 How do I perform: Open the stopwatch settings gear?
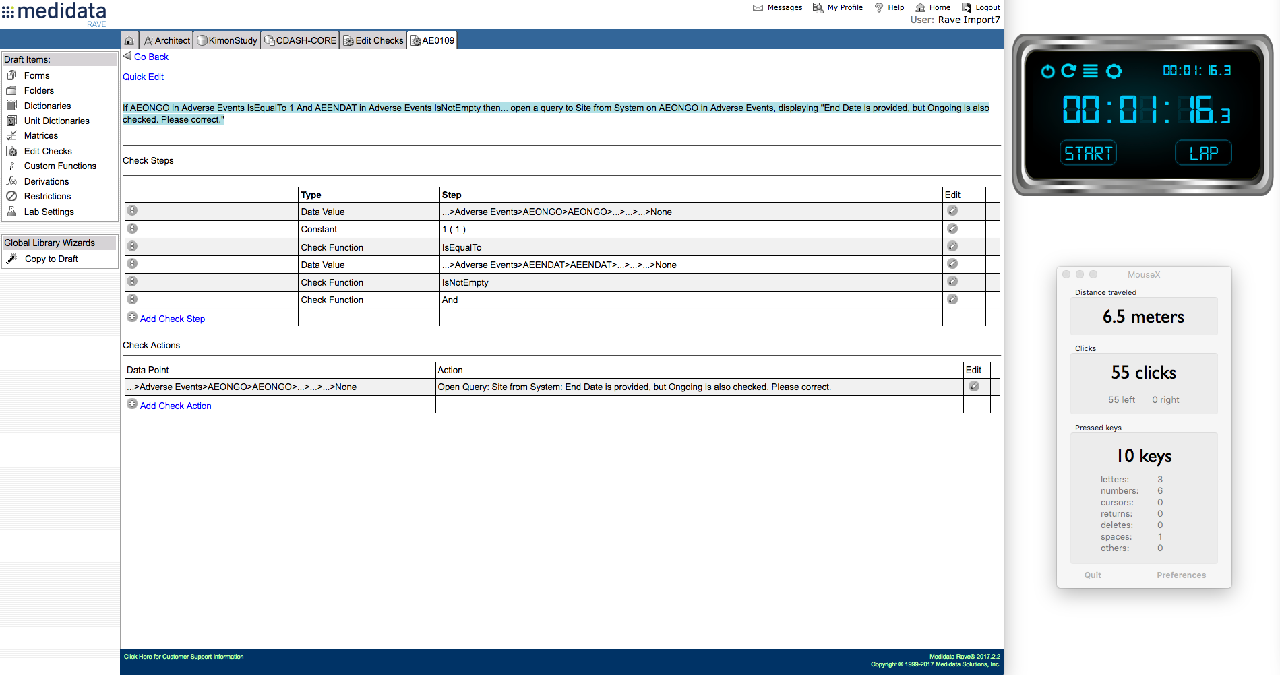click(x=1114, y=71)
